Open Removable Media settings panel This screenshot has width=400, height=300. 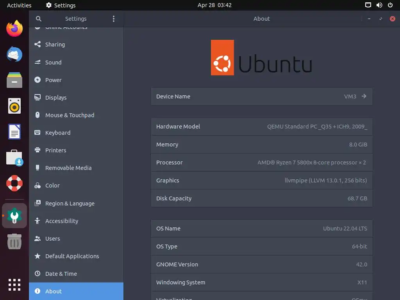click(76, 168)
